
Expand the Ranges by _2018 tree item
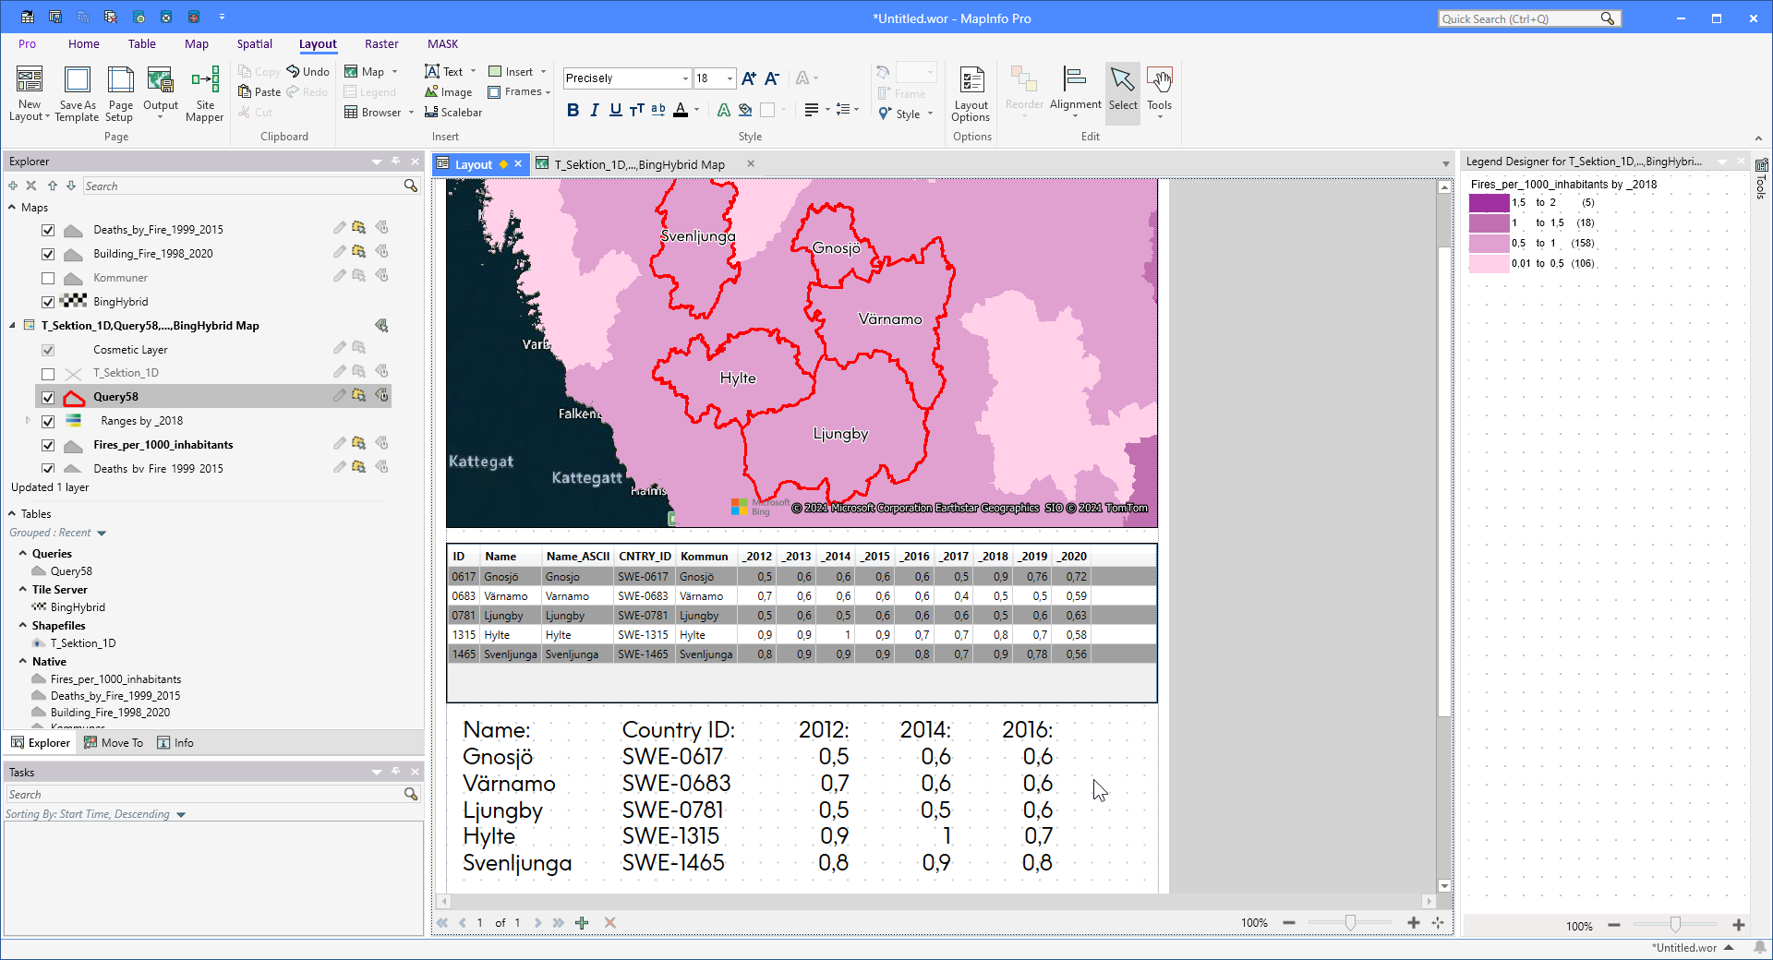point(28,421)
